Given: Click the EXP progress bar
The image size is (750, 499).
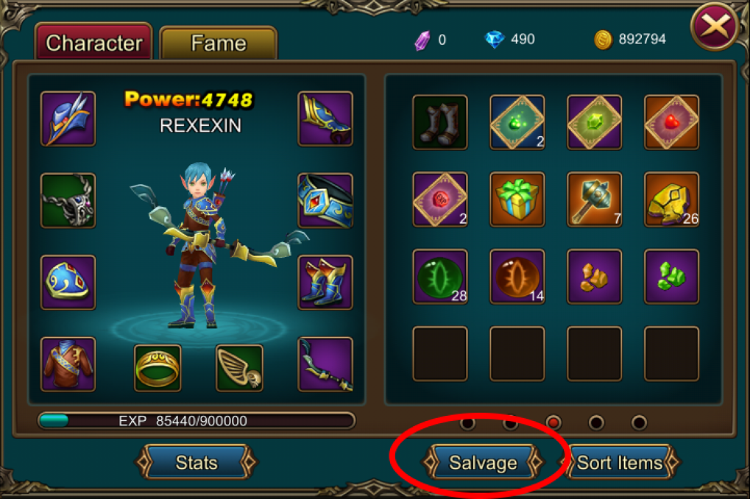Looking at the screenshot, I should tap(197, 421).
